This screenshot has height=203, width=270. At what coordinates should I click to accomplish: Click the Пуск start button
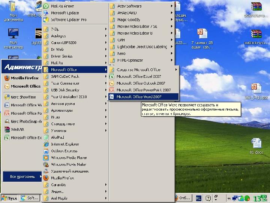pyautogui.click(x=9, y=198)
